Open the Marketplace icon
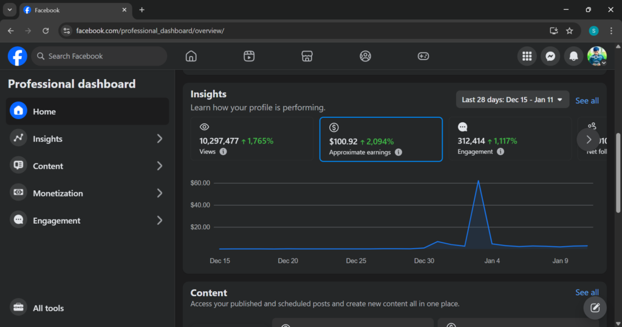622x327 pixels. [x=307, y=57]
